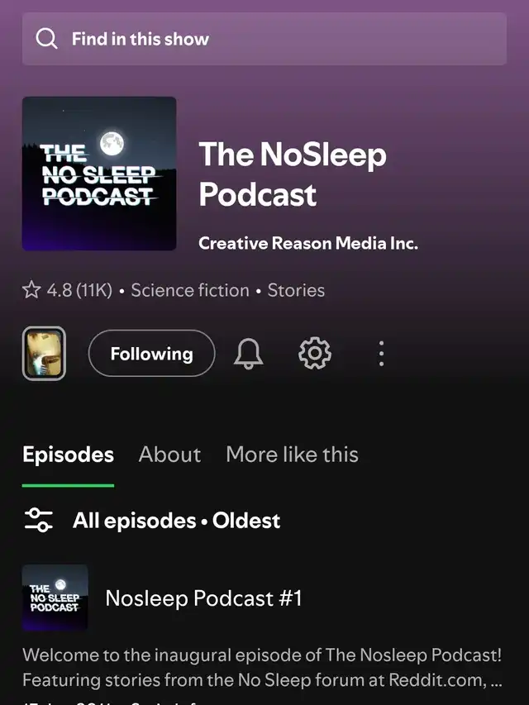Tap the filter sliders icon

click(38, 520)
